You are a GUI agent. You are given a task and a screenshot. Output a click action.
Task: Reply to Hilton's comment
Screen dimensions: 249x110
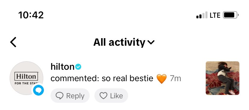coord(70,96)
